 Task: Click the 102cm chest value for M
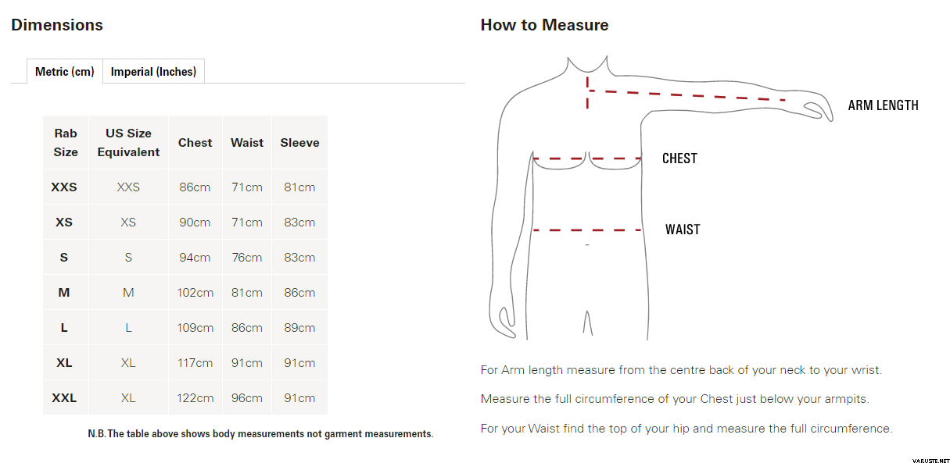pos(195,293)
